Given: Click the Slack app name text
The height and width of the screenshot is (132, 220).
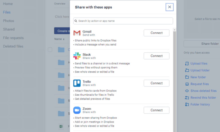Looking at the screenshot, I should coord(87,55).
